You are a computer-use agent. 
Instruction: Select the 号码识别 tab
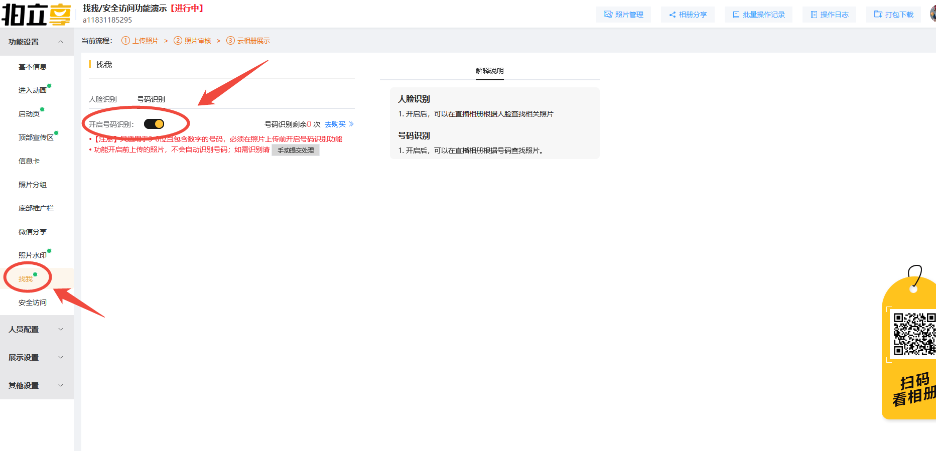tap(151, 99)
